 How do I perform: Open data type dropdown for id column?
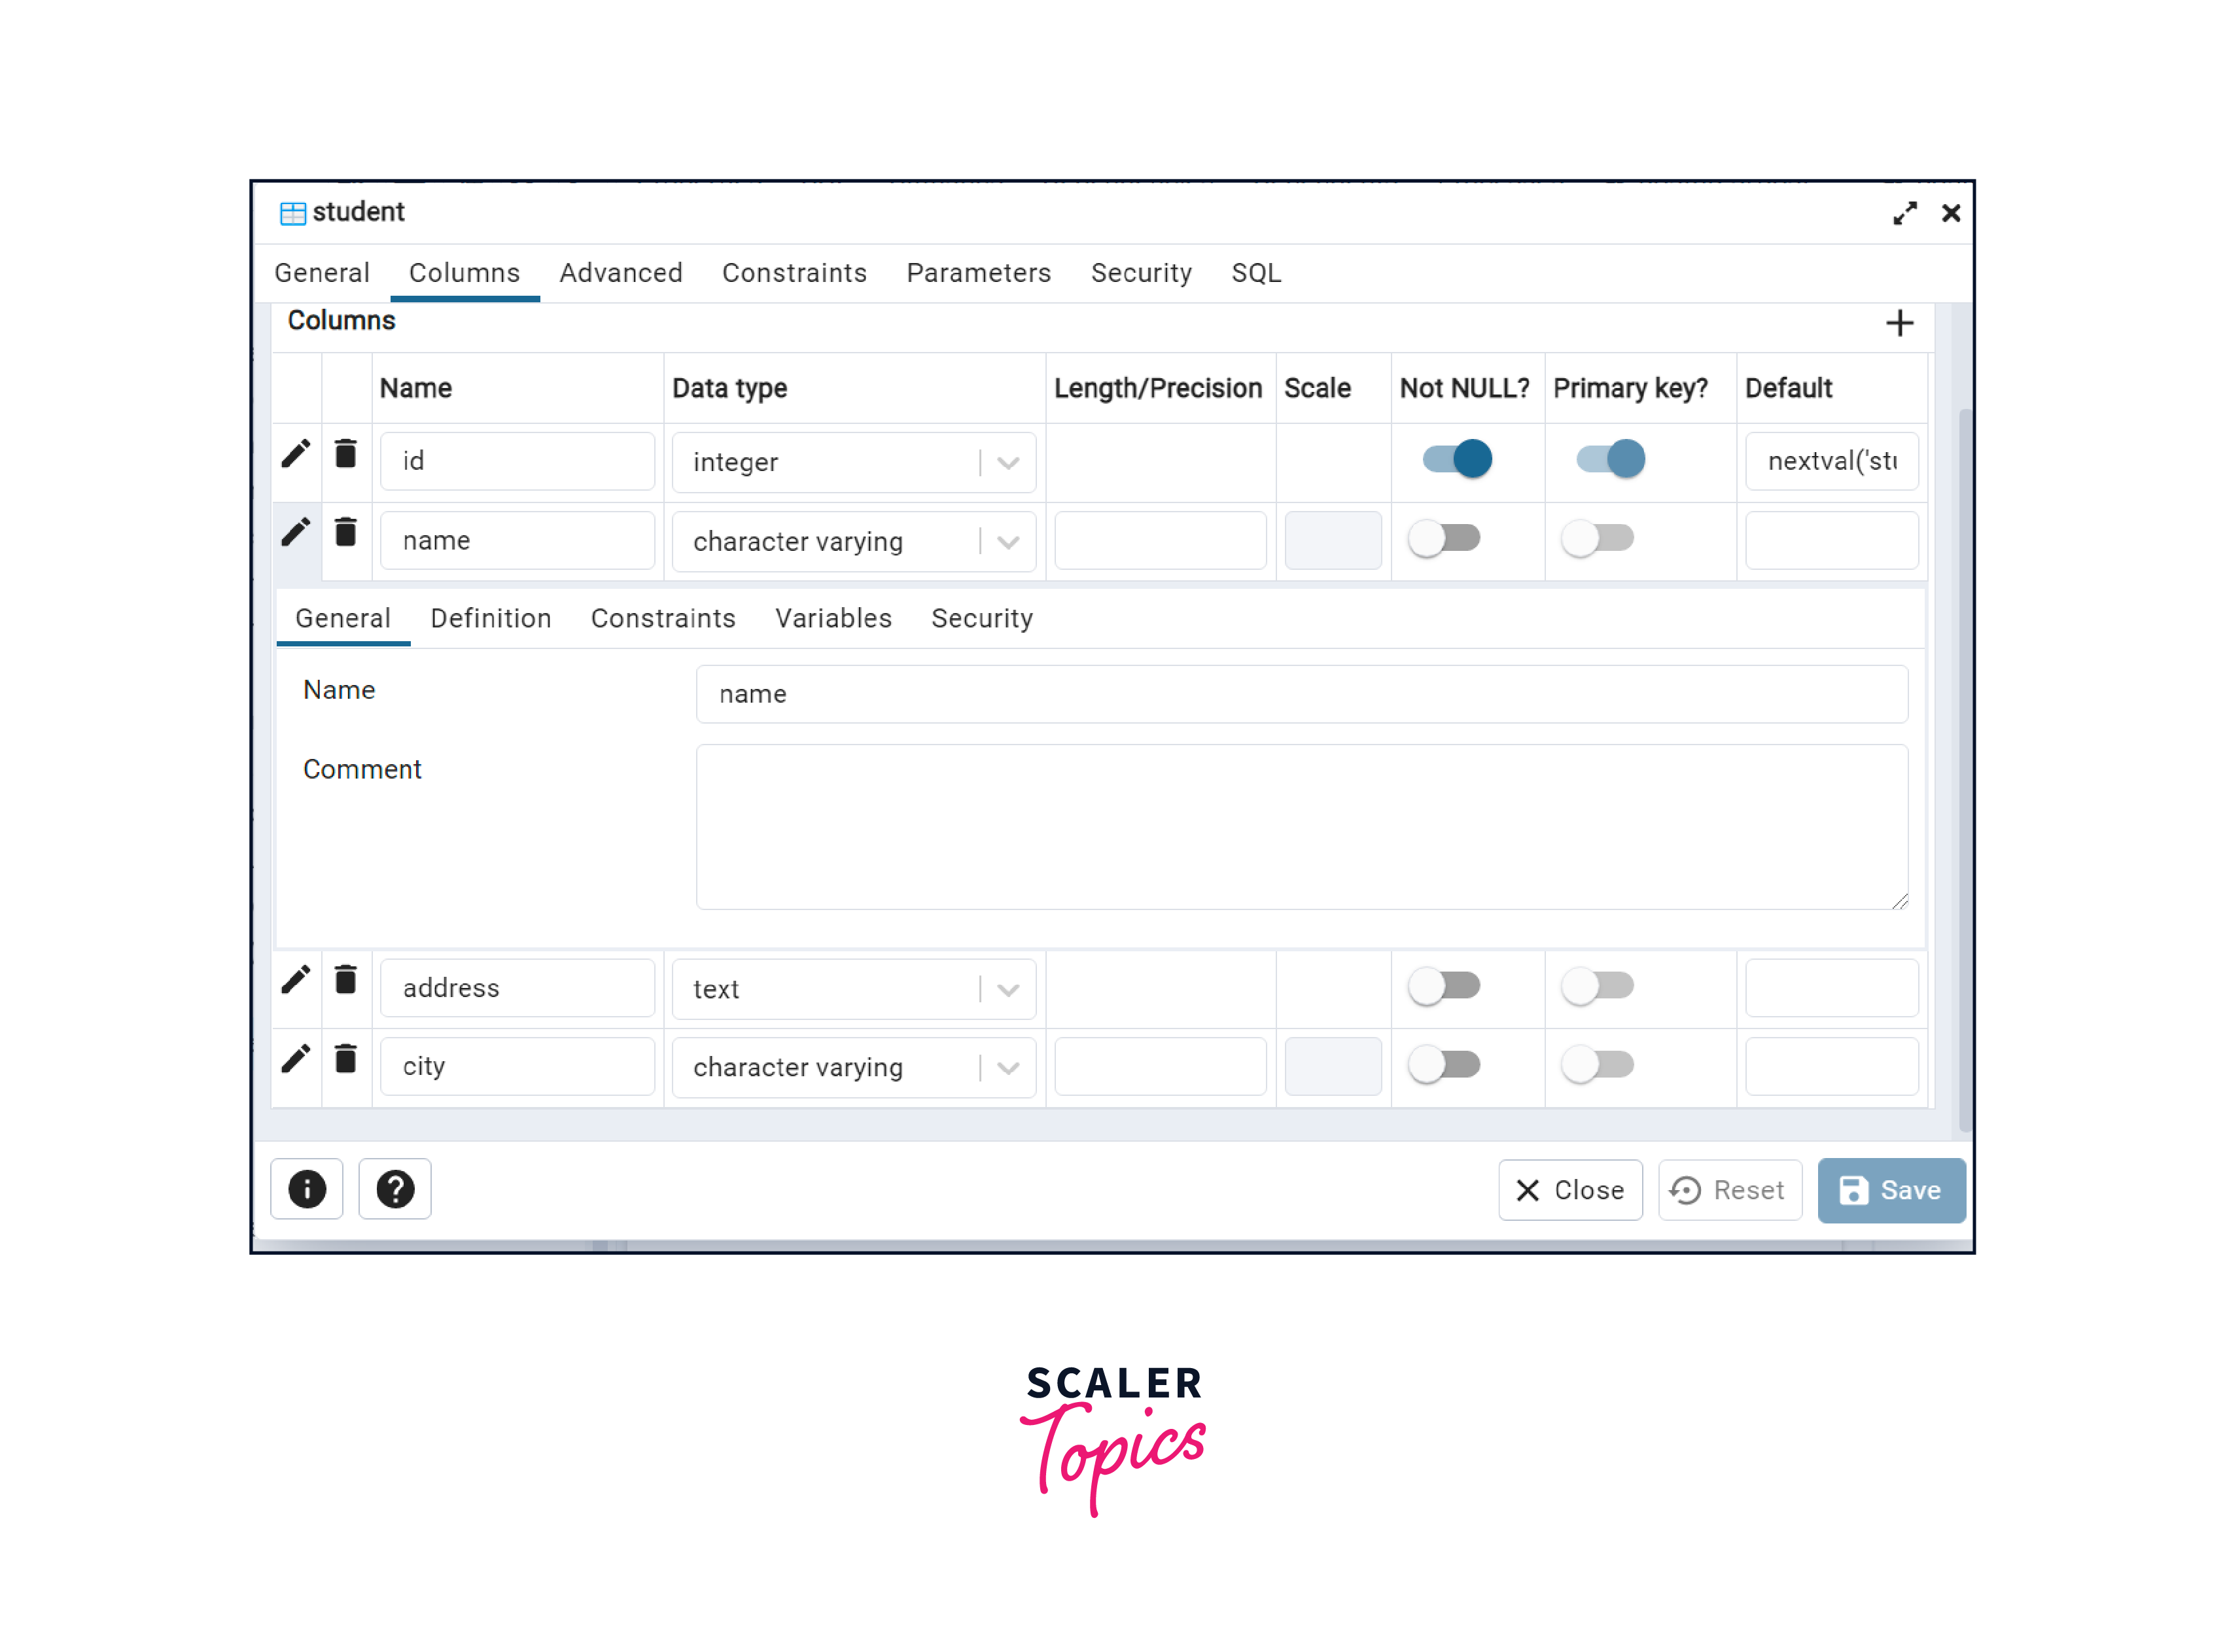click(x=1008, y=463)
